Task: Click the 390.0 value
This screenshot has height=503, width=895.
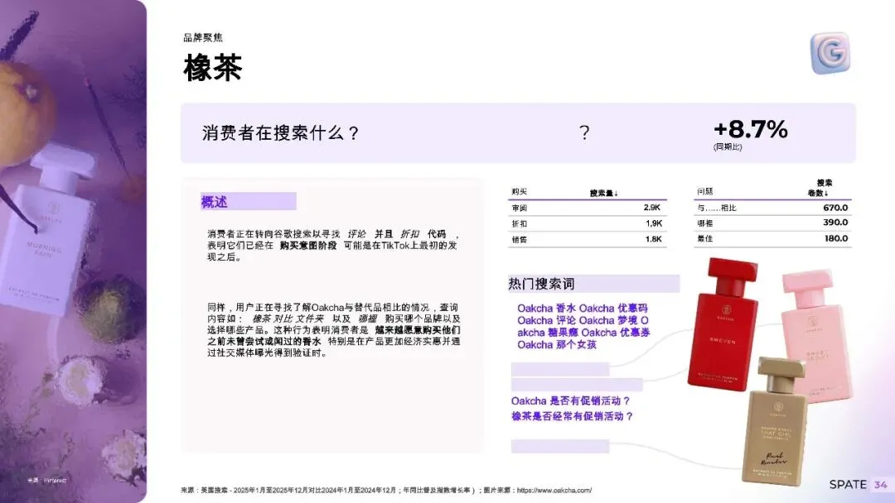Action: coord(835,223)
